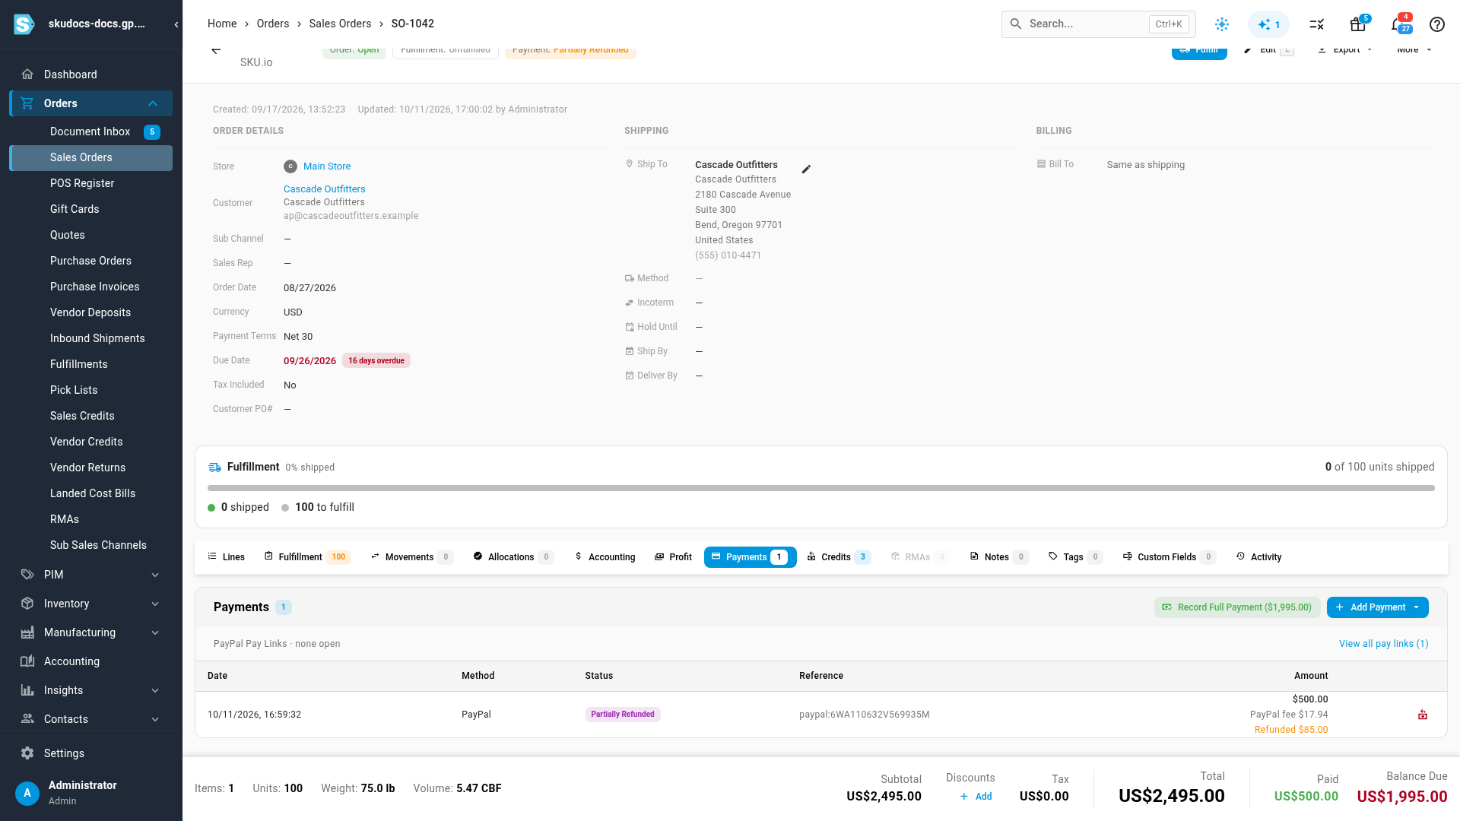Screen dimensions: 1460x821
Task: Edit the Ship To address pencil
Action: coord(806,169)
